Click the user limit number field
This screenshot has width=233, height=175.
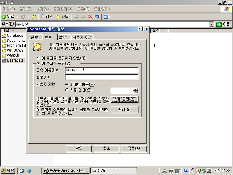pos(122,91)
